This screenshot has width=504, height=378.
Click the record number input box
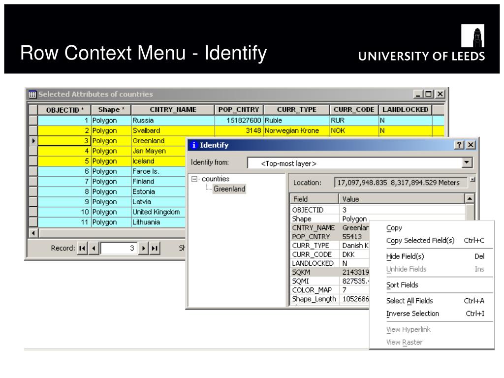click(x=118, y=248)
